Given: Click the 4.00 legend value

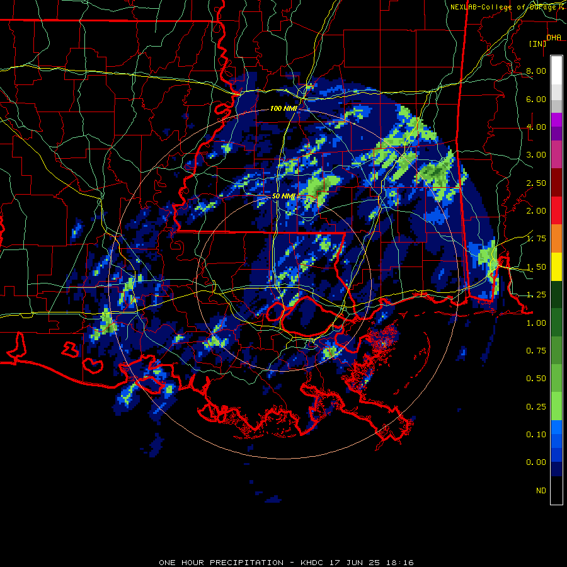Looking at the screenshot, I should coord(536,127).
